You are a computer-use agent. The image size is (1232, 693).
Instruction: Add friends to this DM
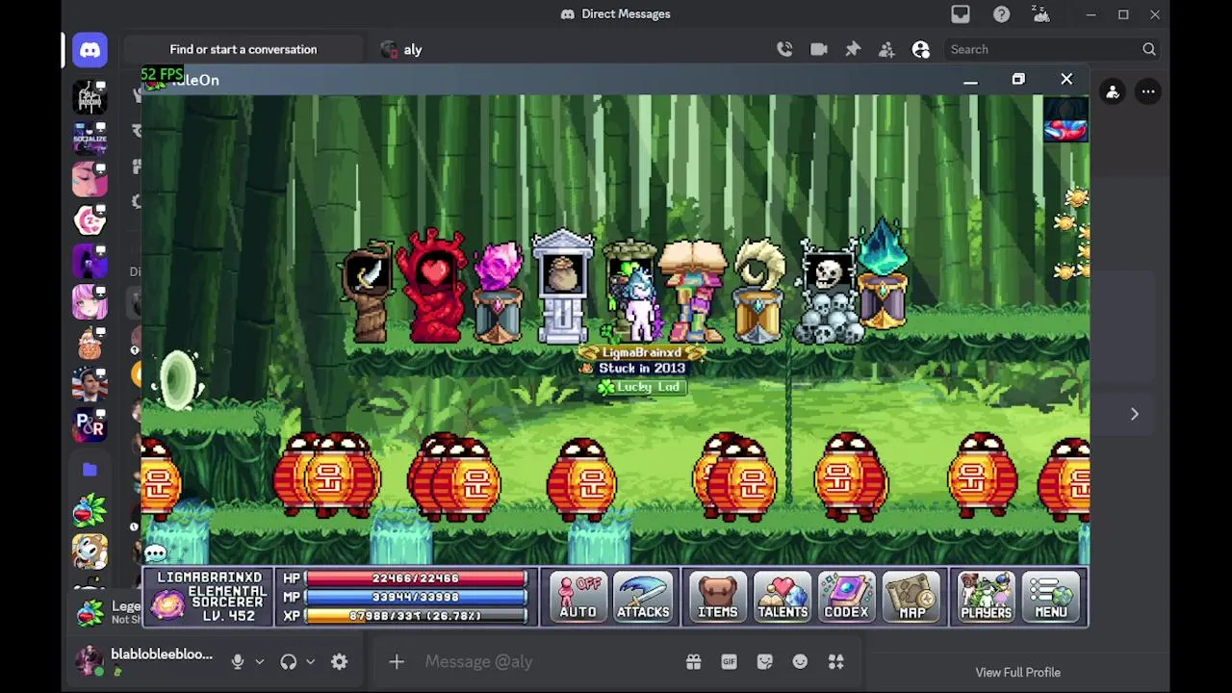coord(886,49)
